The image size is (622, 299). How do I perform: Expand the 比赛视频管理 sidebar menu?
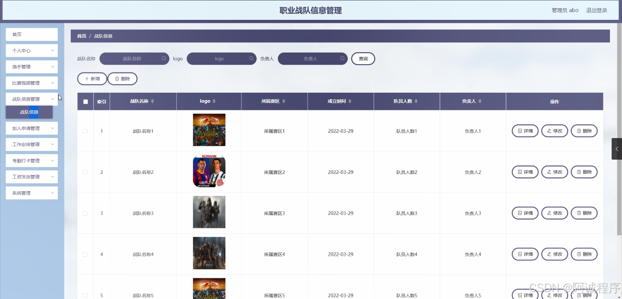coord(32,83)
